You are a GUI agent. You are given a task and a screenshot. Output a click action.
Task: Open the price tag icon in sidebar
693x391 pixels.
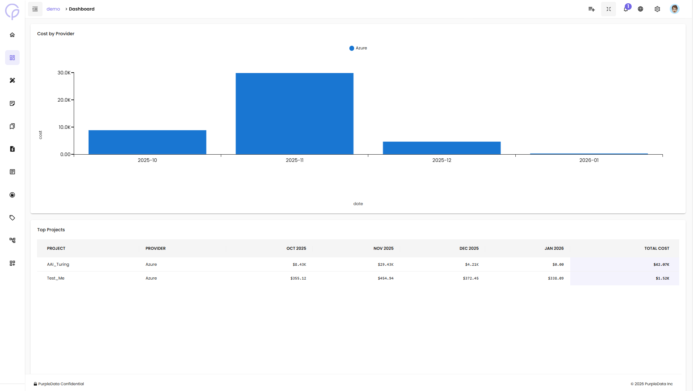coord(12,218)
